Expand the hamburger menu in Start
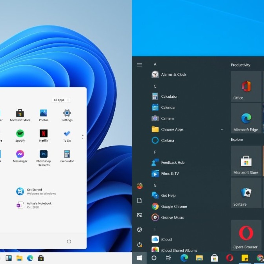Screen dimensions: 264x264 pyautogui.click(x=140, y=65)
